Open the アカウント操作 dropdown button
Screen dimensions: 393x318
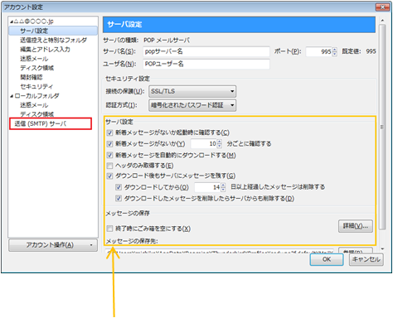53,245
